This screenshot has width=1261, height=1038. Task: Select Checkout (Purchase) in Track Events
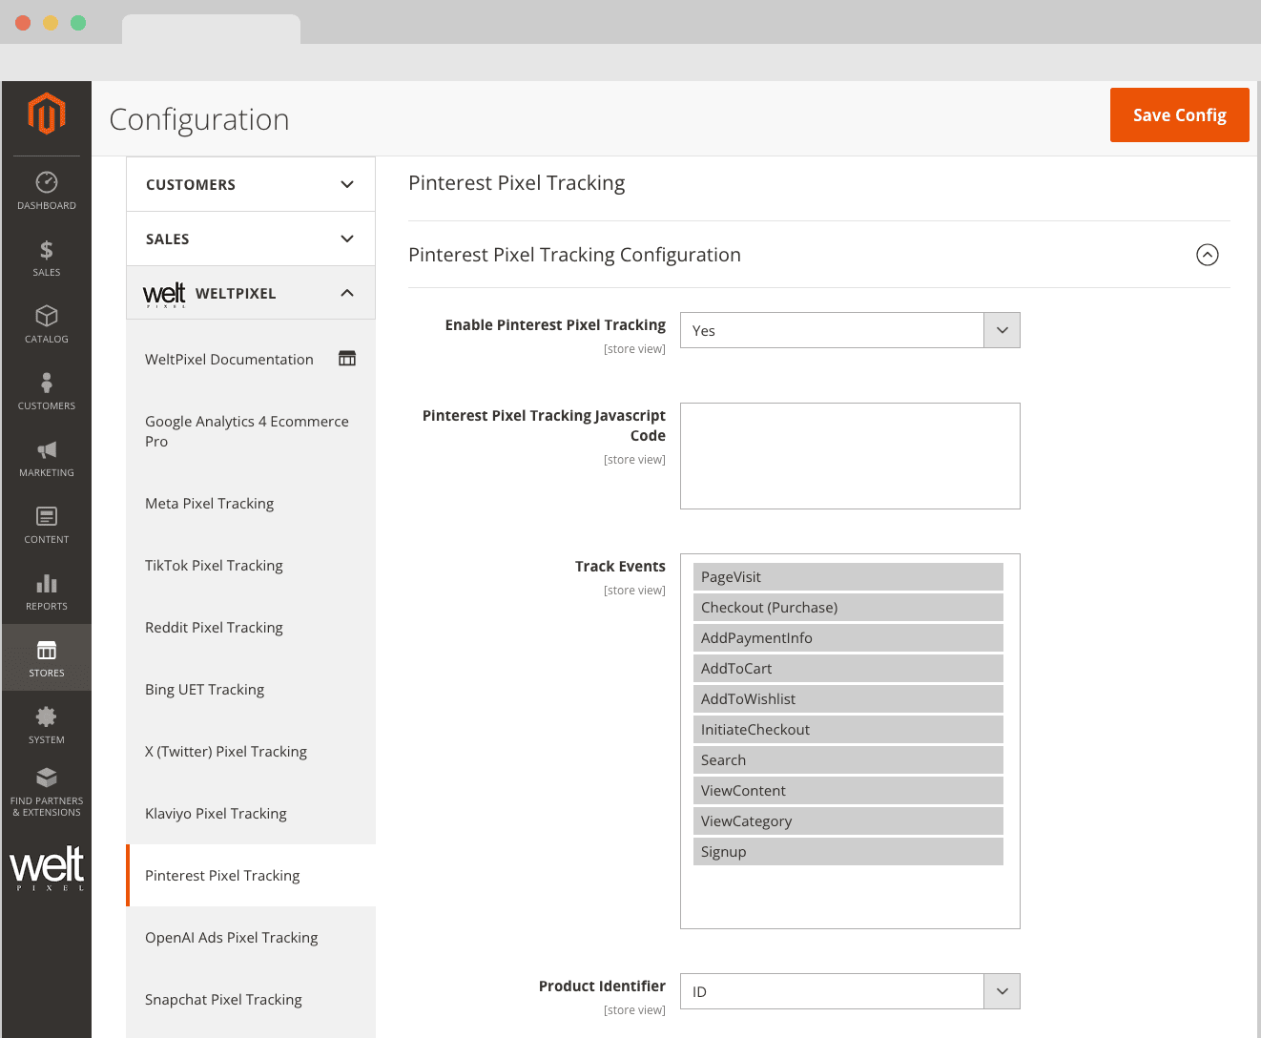coord(848,608)
